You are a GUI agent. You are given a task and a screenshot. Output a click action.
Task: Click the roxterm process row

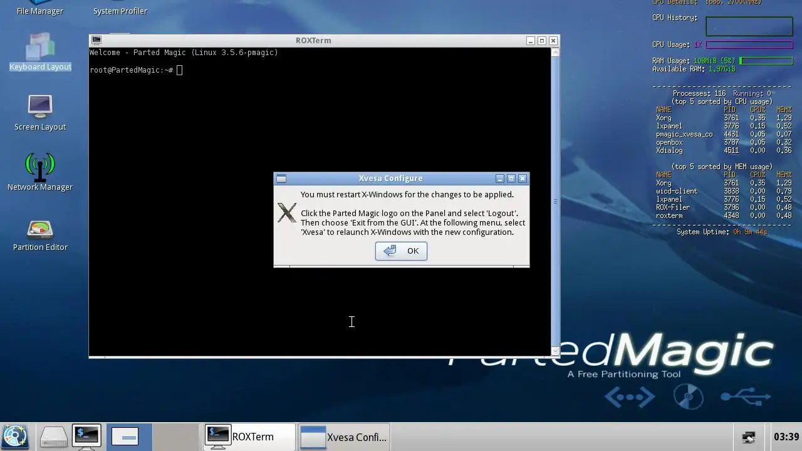coord(724,215)
